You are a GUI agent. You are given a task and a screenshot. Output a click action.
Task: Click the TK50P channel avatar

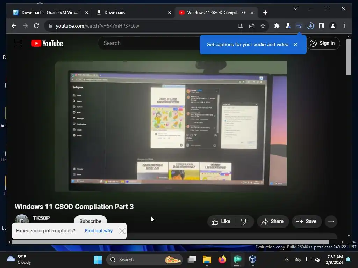point(21,219)
